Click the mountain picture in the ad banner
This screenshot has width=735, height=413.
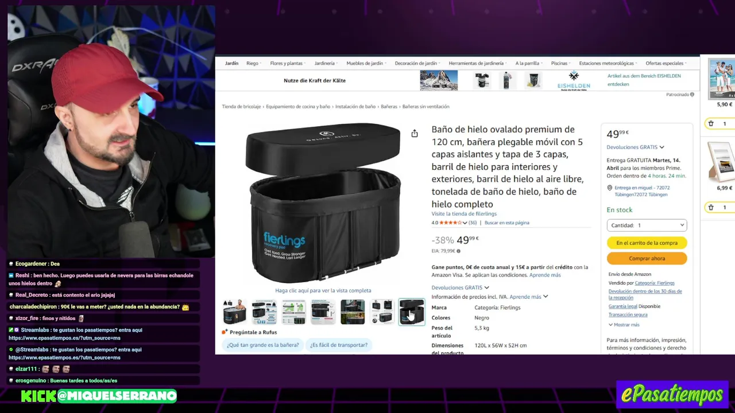coord(439,80)
